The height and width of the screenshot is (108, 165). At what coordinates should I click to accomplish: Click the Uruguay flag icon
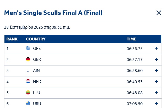(x=28, y=104)
